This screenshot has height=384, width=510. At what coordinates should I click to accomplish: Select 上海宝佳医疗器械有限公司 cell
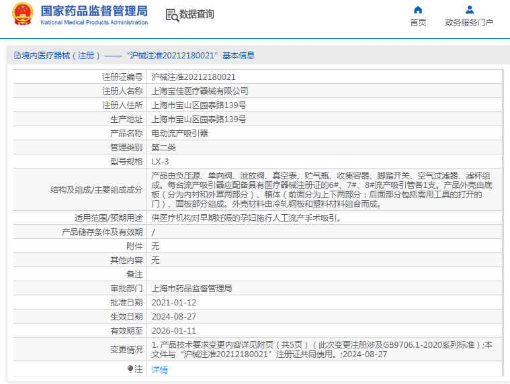(x=200, y=91)
